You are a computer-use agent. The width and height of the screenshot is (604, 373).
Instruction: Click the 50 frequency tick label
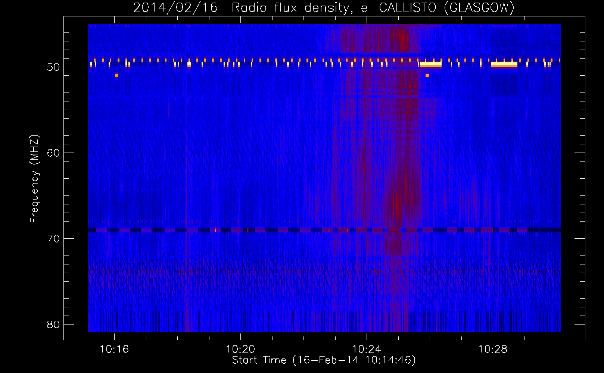tap(53, 67)
